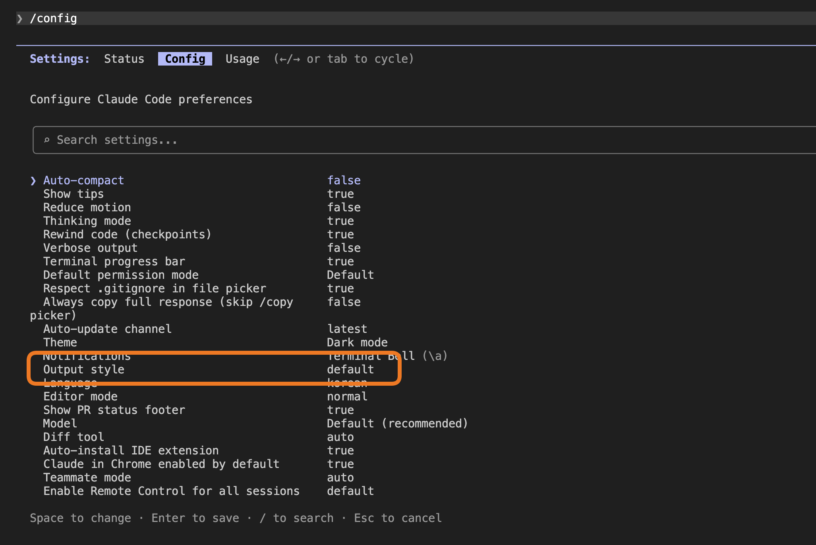Select the Config tab

click(185, 59)
